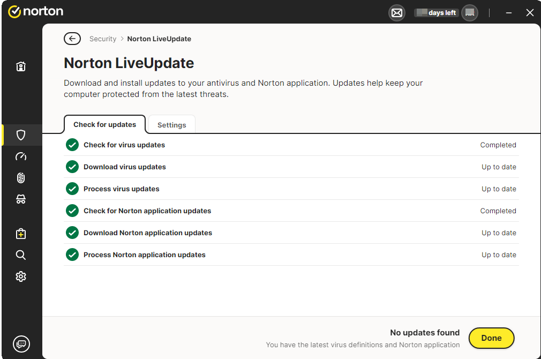Screen dimensions: 541x359
Task: Open the mail notifications icon
Action: click(397, 13)
